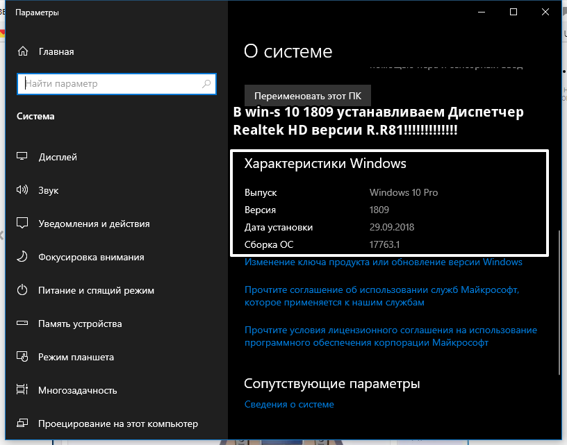Click version value 1809
The image size is (567, 445).
(x=379, y=210)
